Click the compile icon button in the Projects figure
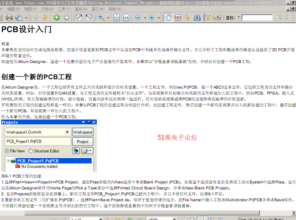This screenshot has height=220, width=296. (x=76, y=151)
